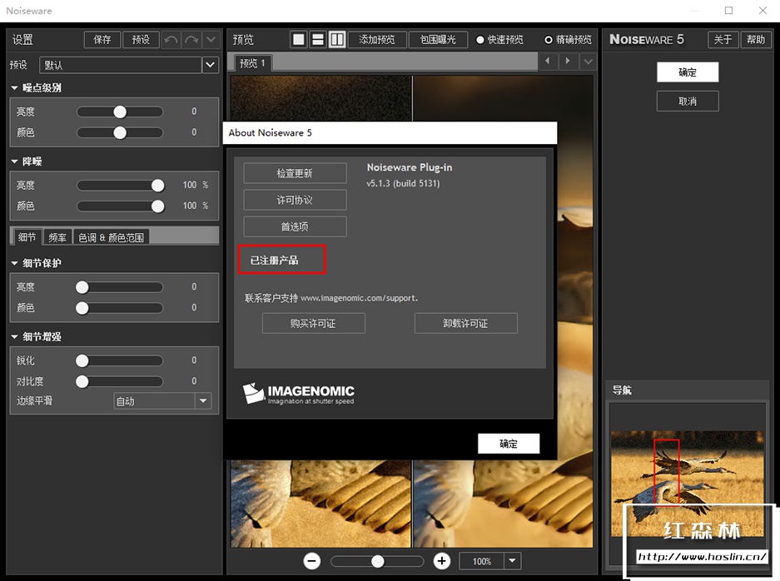
Task: Adjust 降噪 亮度 slider handle
Action: tap(157, 186)
